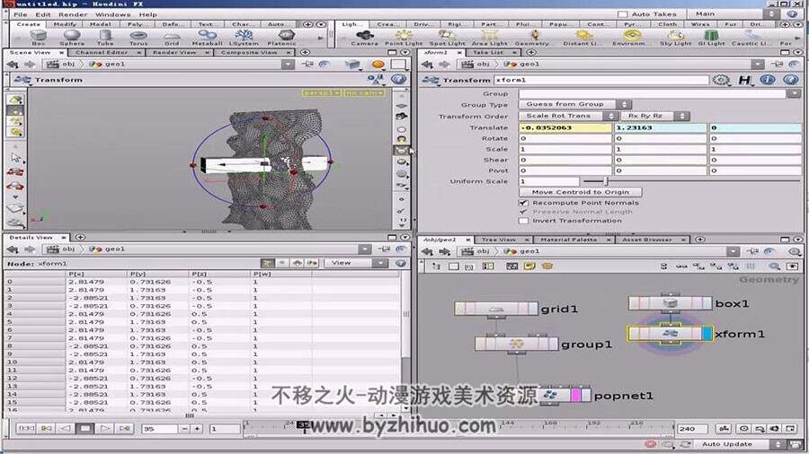Toggle the xform1 node display flag
809x454 pixels.
tap(707, 334)
